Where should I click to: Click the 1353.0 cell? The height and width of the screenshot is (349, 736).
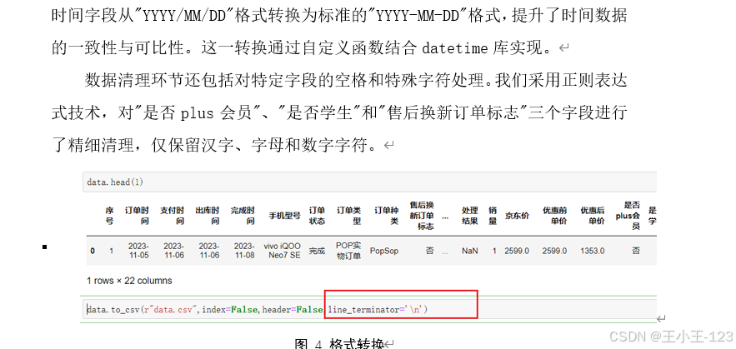tap(593, 251)
